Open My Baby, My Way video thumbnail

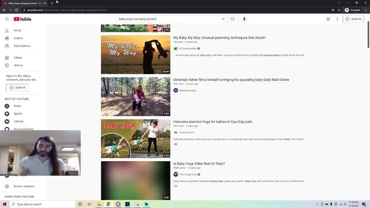(135, 55)
